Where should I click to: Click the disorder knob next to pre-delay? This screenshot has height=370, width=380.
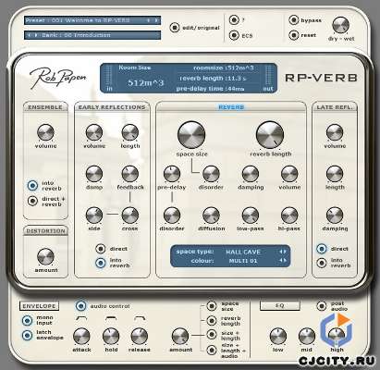pos(211,174)
